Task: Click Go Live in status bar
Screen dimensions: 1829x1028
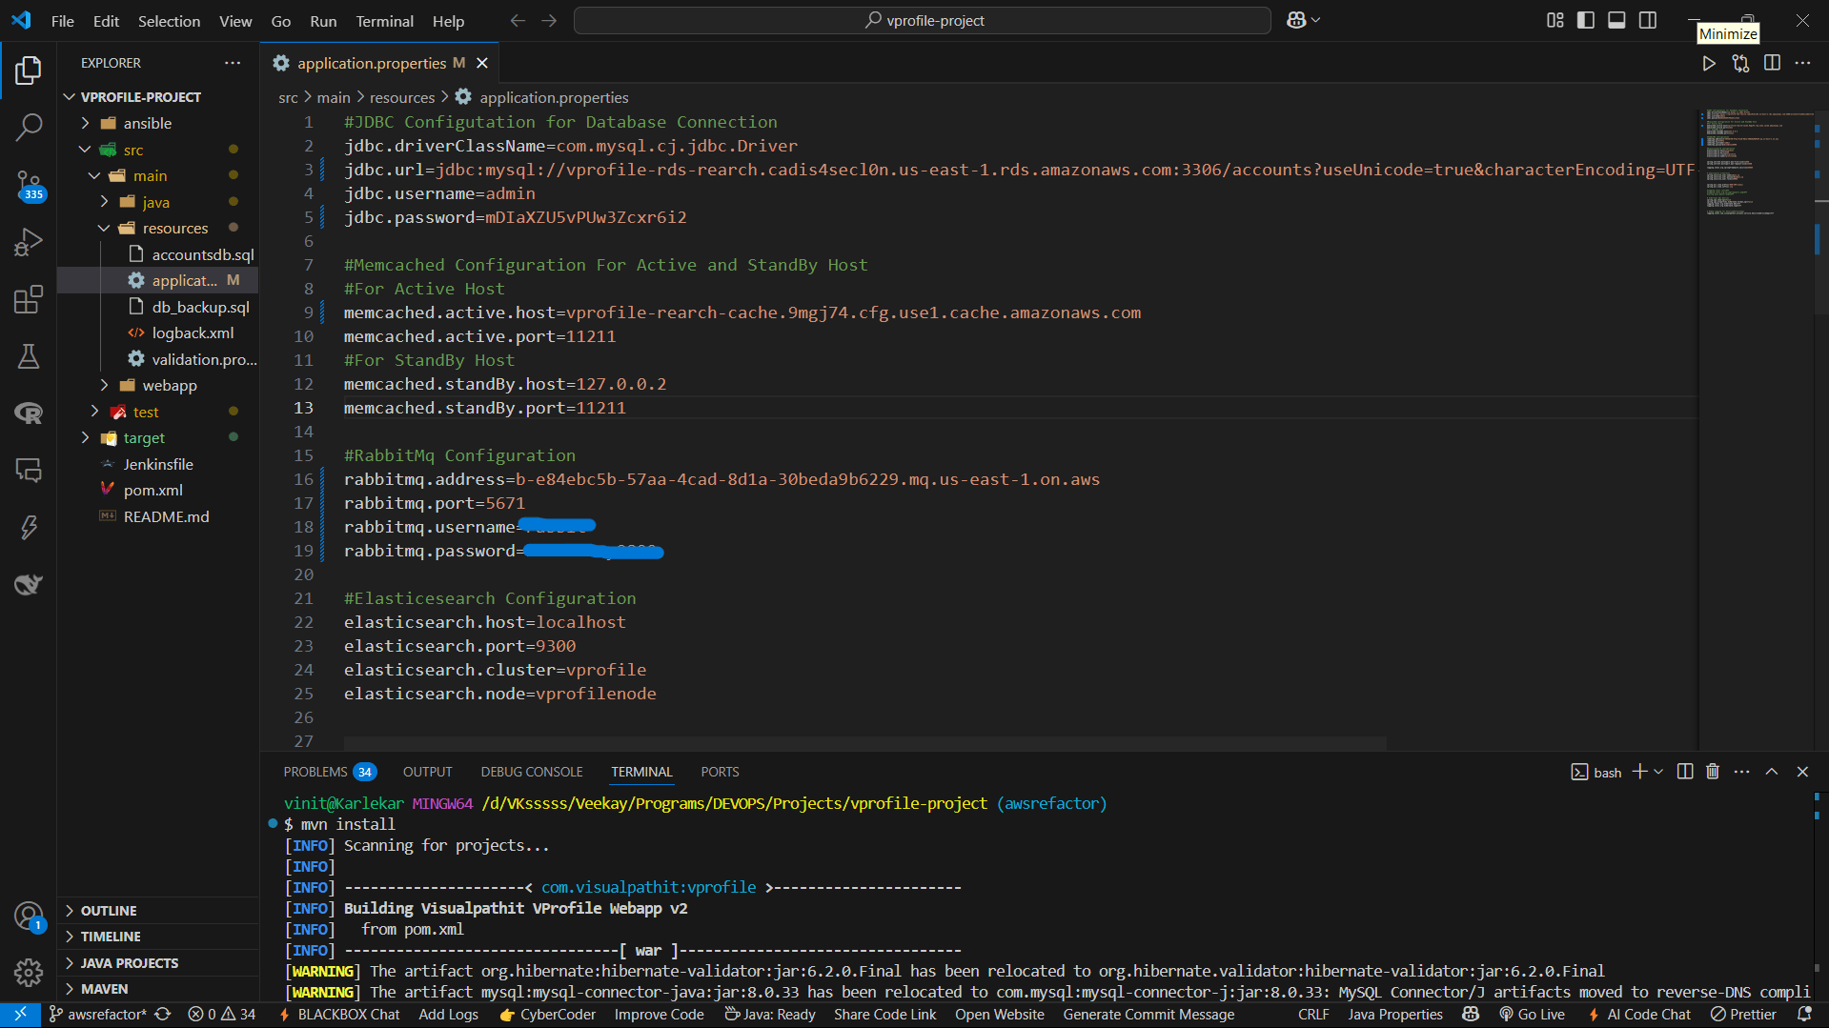Action: tap(1532, 1015)
